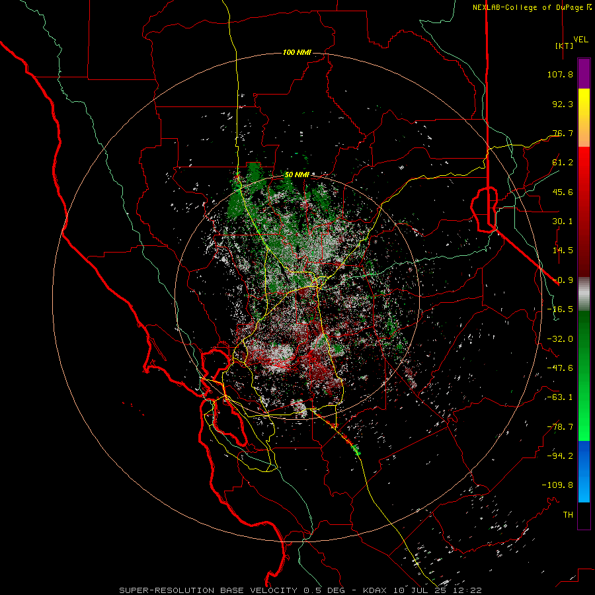Image resolution: width=595 pixels, height=595 pixels.
Task: Click the 45.6 scale value
Action: [x=563, y=192]
